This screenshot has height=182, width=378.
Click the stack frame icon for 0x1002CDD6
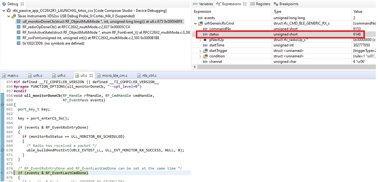[x=19, y=44]
